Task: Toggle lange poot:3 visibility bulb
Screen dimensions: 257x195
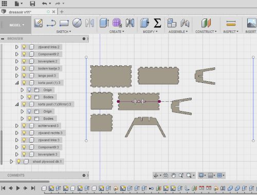Action: 24,76
